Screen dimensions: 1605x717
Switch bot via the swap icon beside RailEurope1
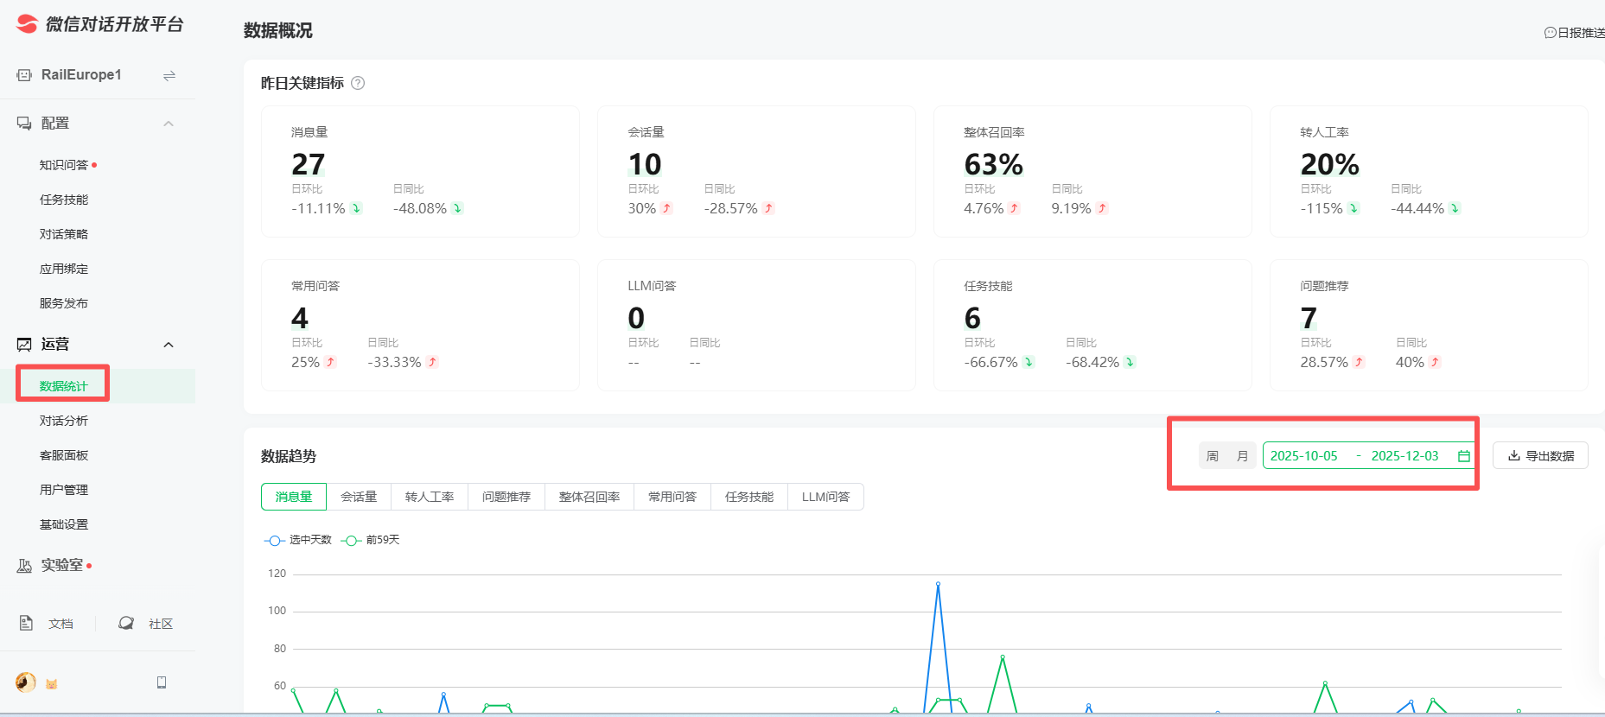pos(169,76)
